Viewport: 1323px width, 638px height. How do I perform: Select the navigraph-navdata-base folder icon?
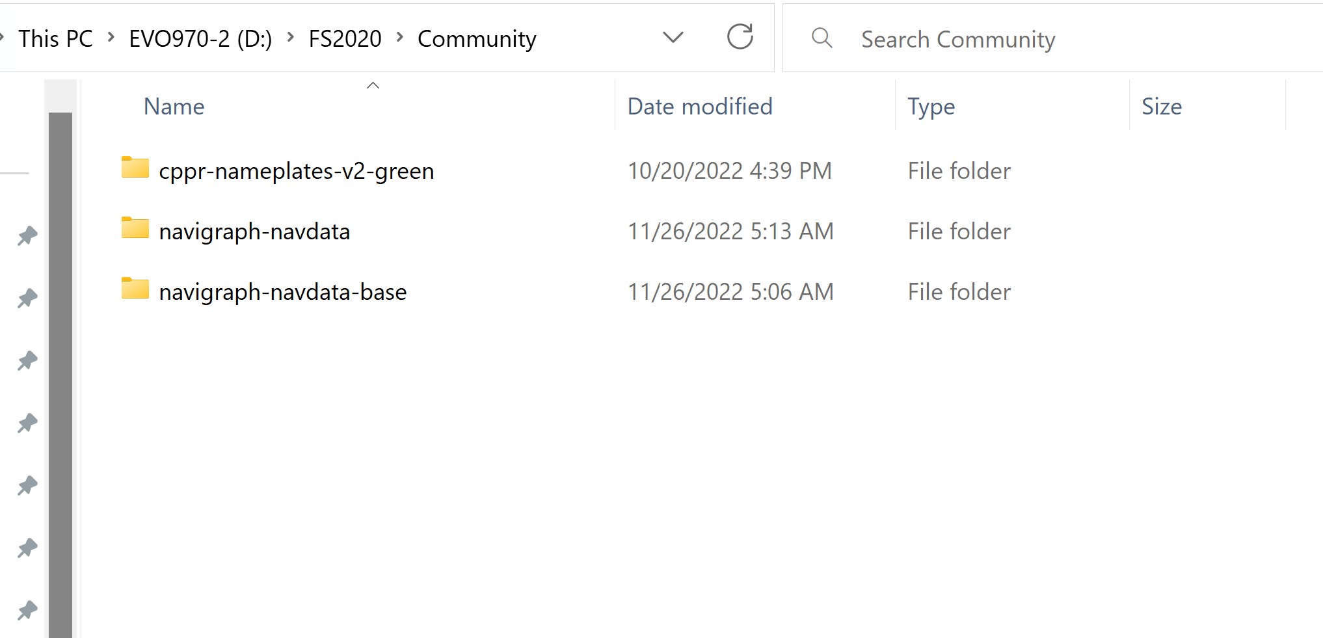135,289
